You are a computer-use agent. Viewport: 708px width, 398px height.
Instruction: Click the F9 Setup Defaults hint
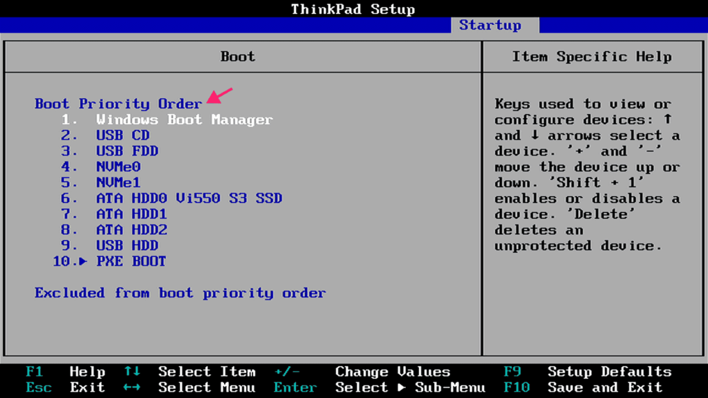point(588,372)
